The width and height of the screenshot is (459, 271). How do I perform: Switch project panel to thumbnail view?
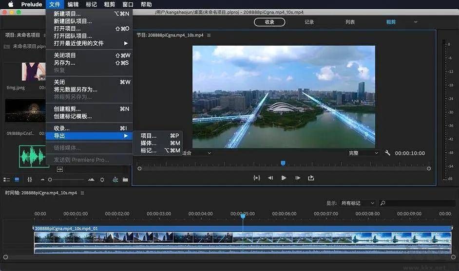click(x=17, y=180)
